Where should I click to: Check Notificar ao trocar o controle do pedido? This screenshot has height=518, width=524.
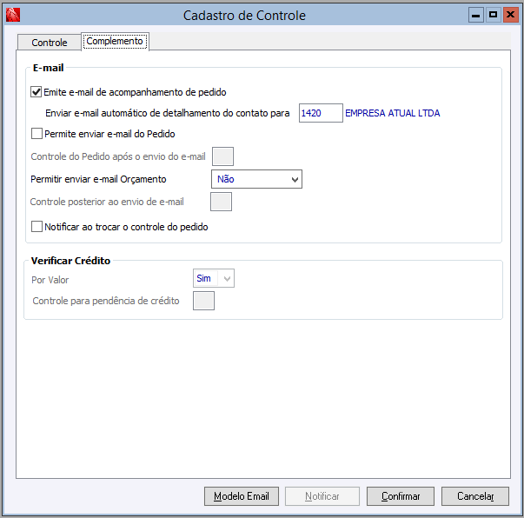click(x=36, y=227)
